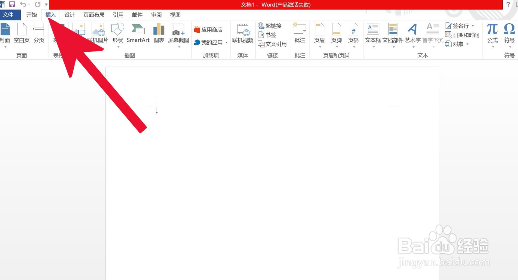Open the 应用商店 (Store) add-ins

tap(208, 30)
